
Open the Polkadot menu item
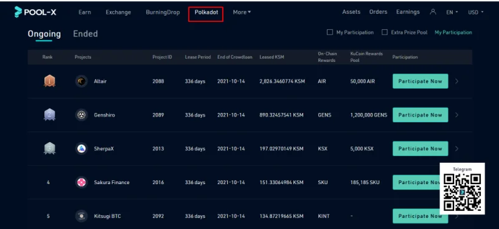coord(206,12)
